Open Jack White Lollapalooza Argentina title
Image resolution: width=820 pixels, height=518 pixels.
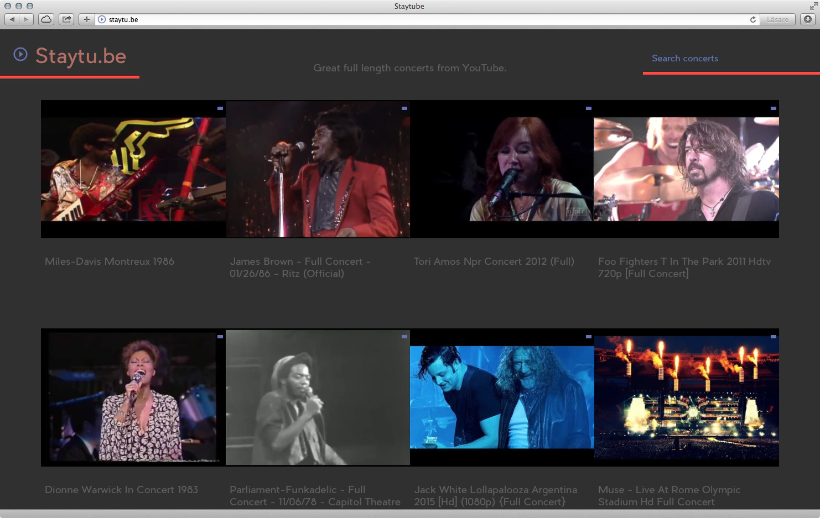pyautogui.click(x=496, y=496)
